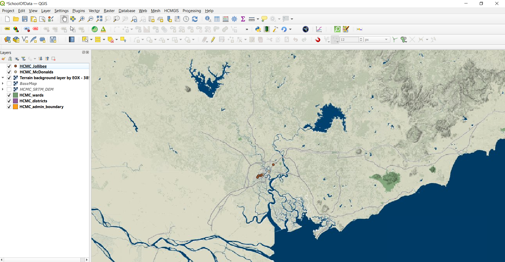This screenshot has height=262, width=505.
Task: Zoom to full extent
Action: click(x=99, y=19)
